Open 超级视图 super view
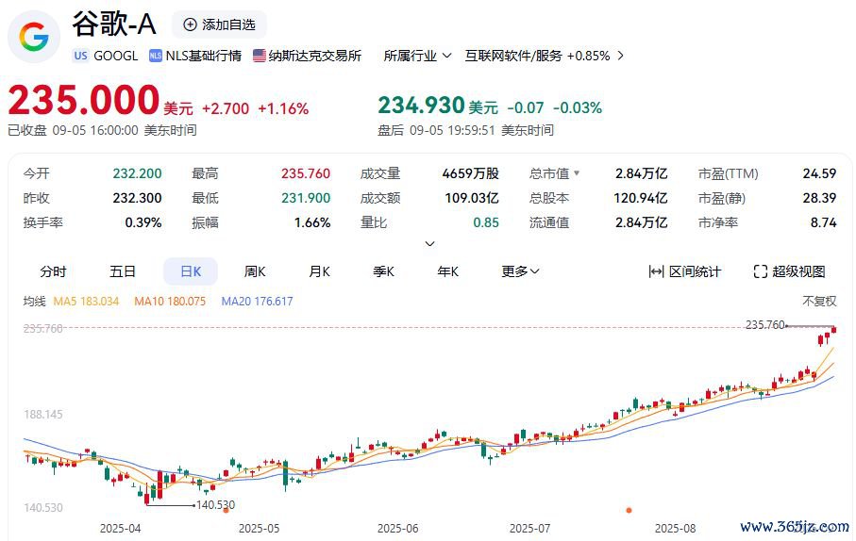This screenshot has width=856, height=541. [789, 271]
